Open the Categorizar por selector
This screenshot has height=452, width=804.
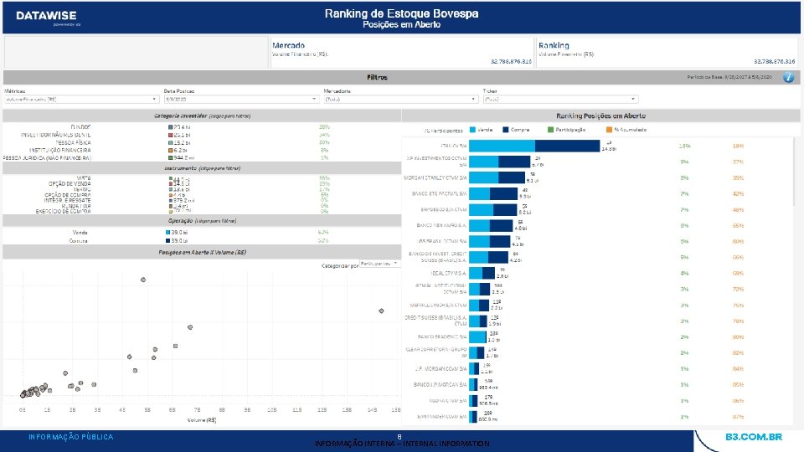(379, 264)
